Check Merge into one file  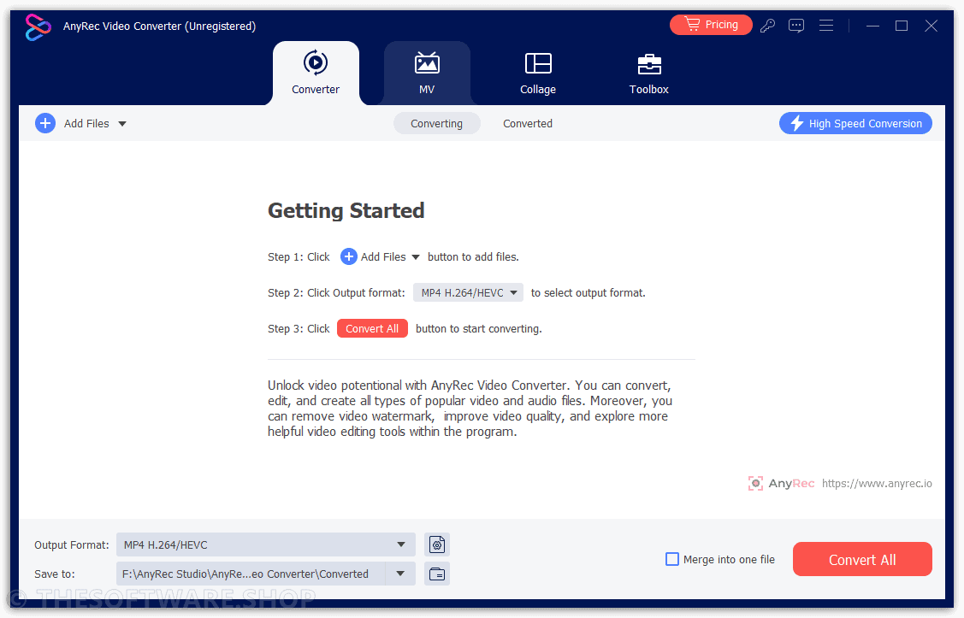[x=672, y=560]
